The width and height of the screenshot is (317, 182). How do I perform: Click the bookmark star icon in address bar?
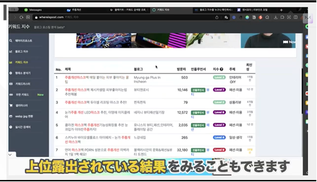coord(226,17)
